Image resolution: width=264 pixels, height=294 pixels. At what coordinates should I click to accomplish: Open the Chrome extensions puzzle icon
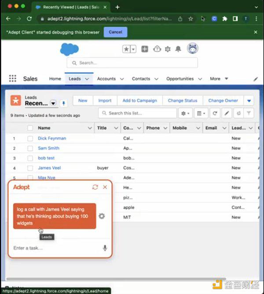(x=225, y=18)
